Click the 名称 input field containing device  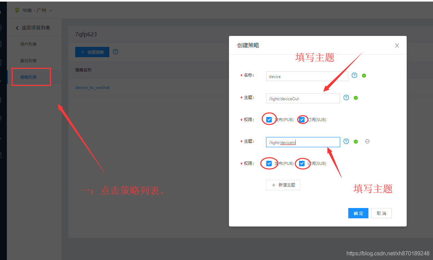click(x=307, y=76)
